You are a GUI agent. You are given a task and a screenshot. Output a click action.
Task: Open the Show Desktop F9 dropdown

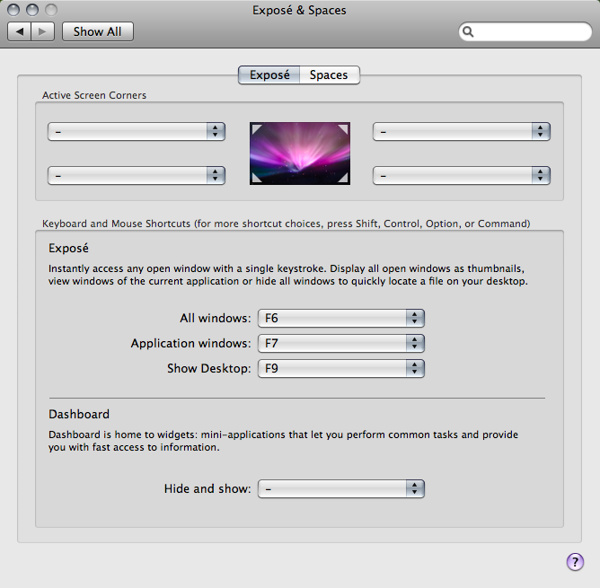point(341,368)
